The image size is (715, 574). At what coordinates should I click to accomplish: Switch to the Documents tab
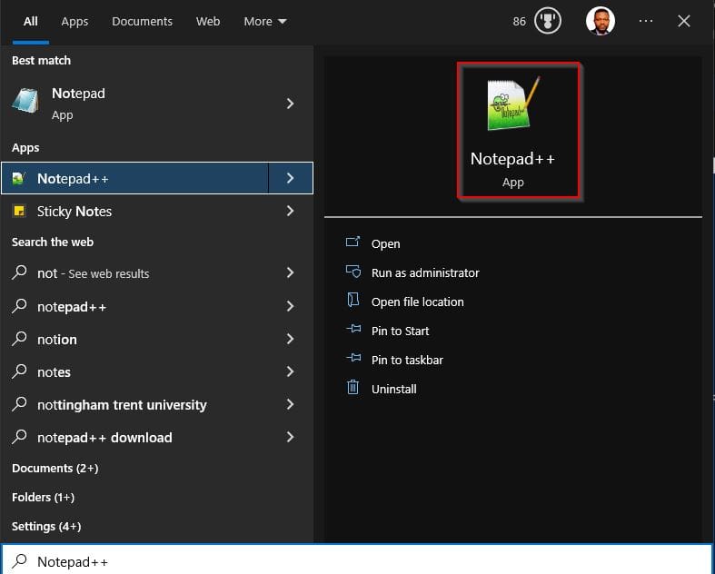click(143, 22)
